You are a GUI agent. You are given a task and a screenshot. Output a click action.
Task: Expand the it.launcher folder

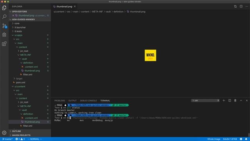pos(20,27)
